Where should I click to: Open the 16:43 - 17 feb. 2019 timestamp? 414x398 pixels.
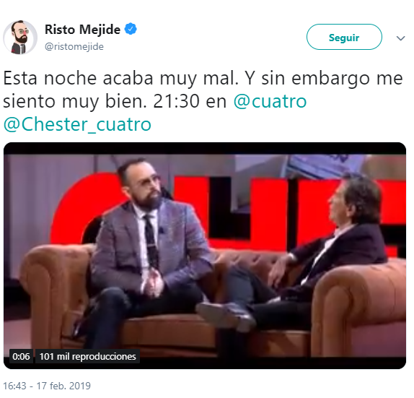click(x=47, y=386)
